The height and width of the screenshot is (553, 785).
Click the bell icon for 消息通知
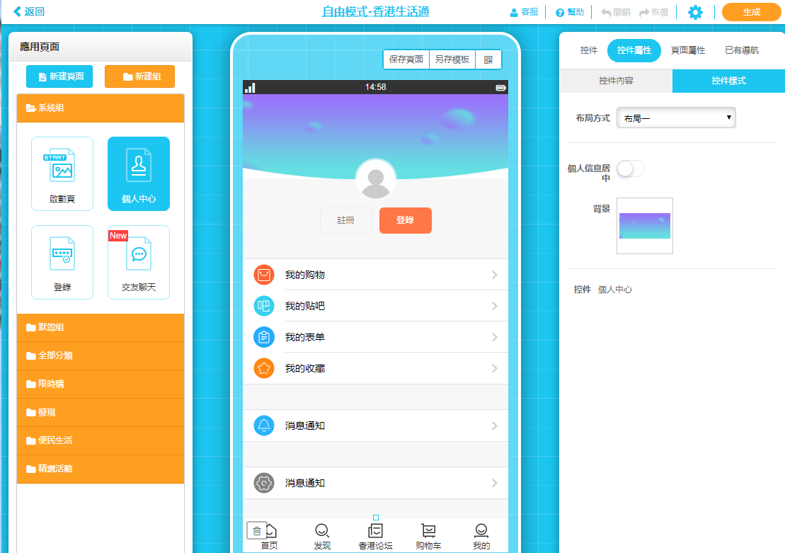[264, 426]
